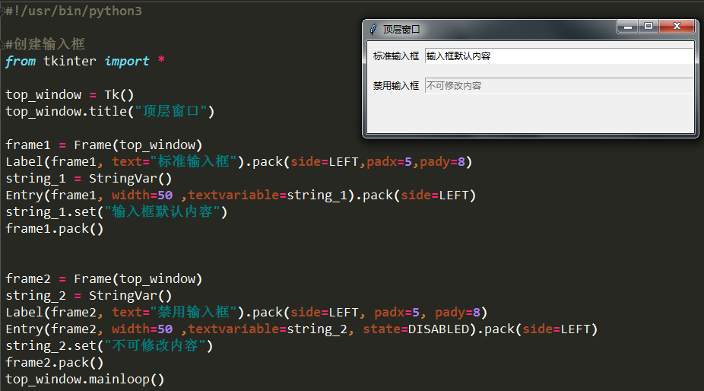Image resolution: width=704 pixels, height=391 pixels.
Task: Click the string_1 = StringVar() line
Action: point(88,178)
